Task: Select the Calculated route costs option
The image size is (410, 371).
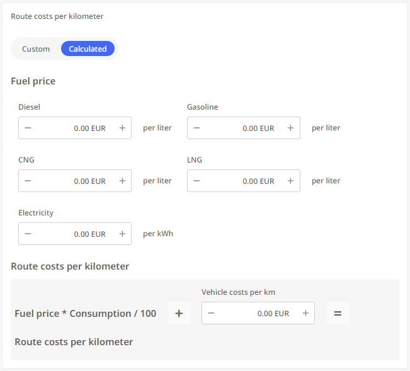Action: [88, 49]
